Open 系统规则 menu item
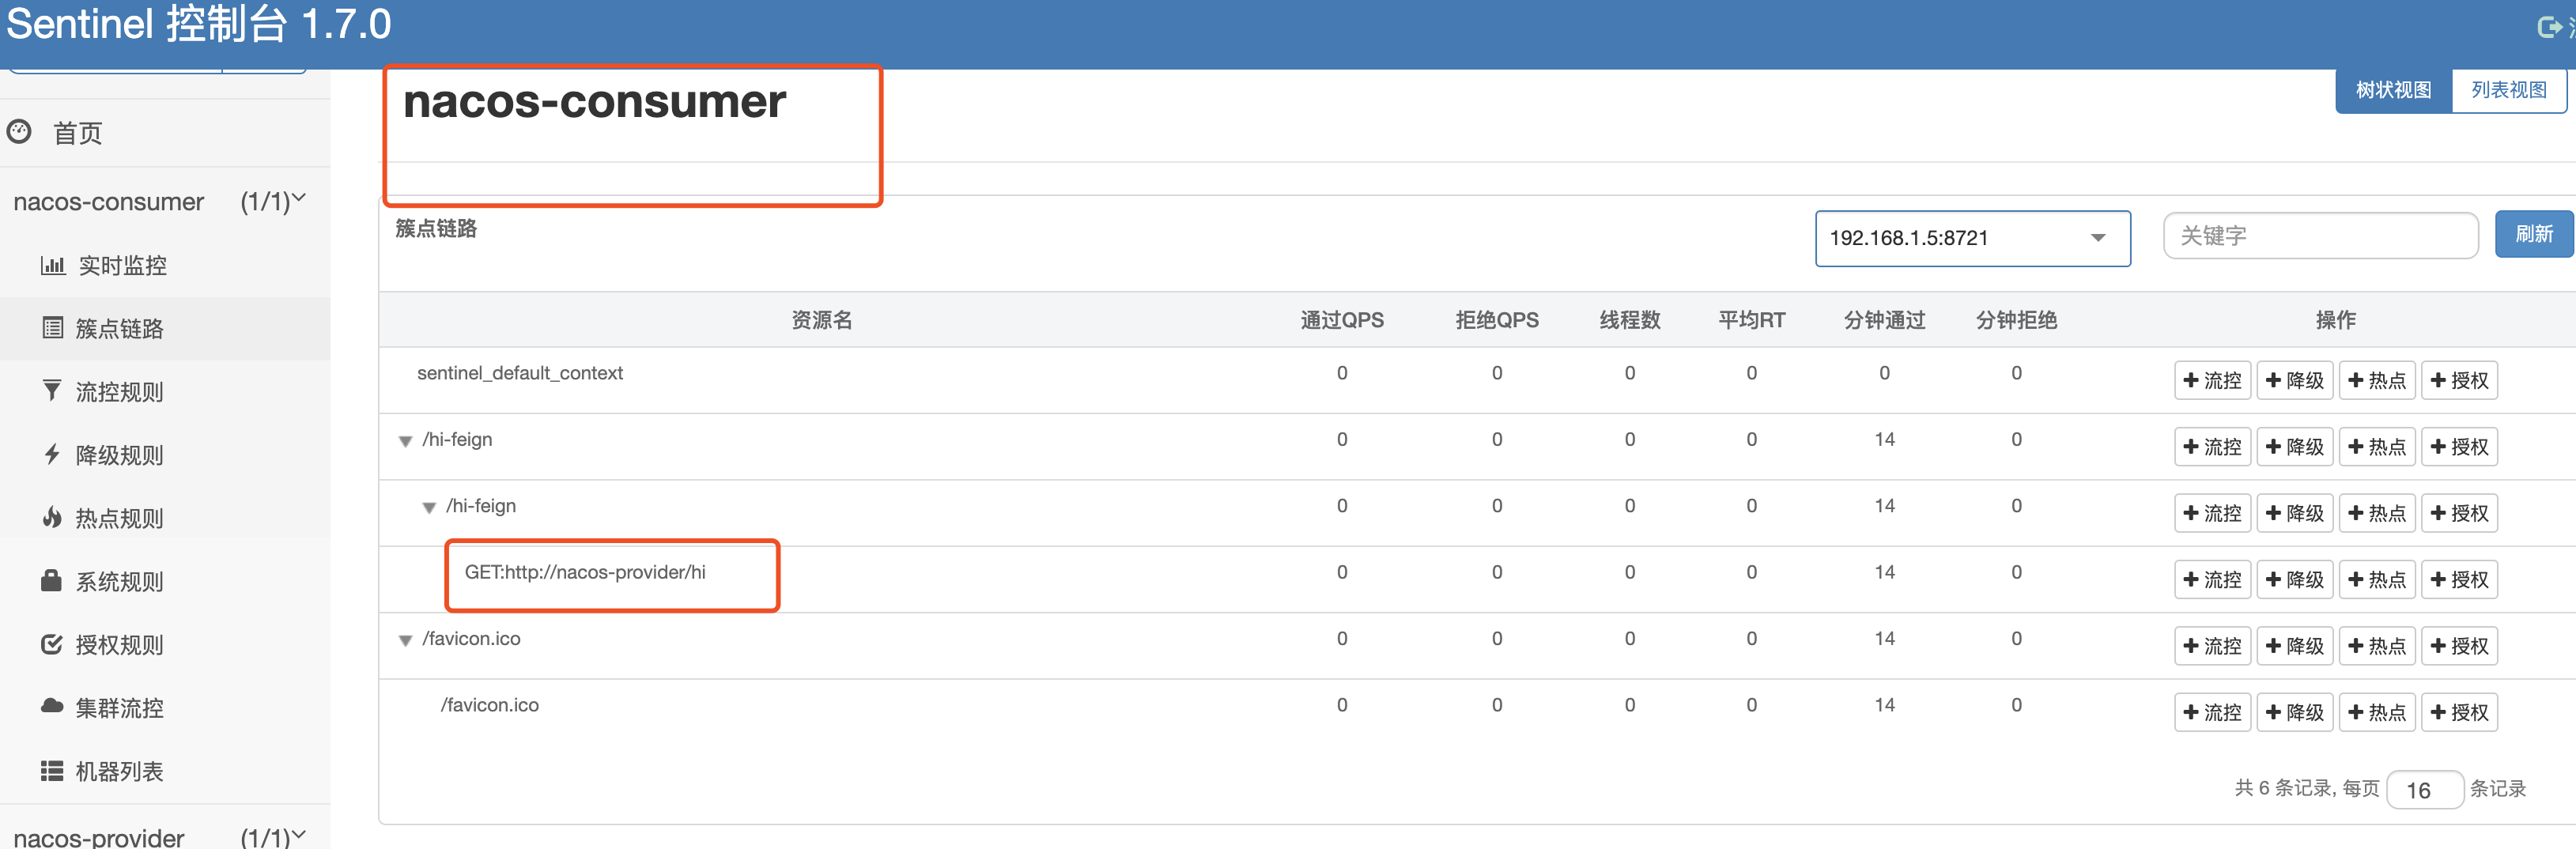The width and height of the screenshot is (2576, 849). tap(120, 581)
